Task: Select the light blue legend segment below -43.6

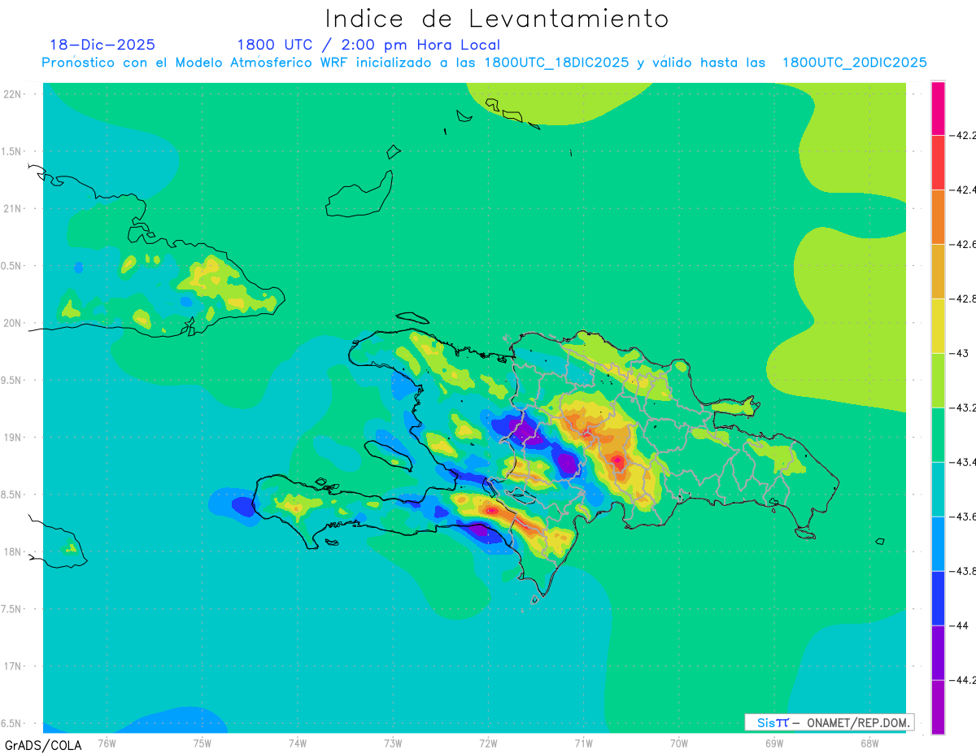Action: [938, 543]
